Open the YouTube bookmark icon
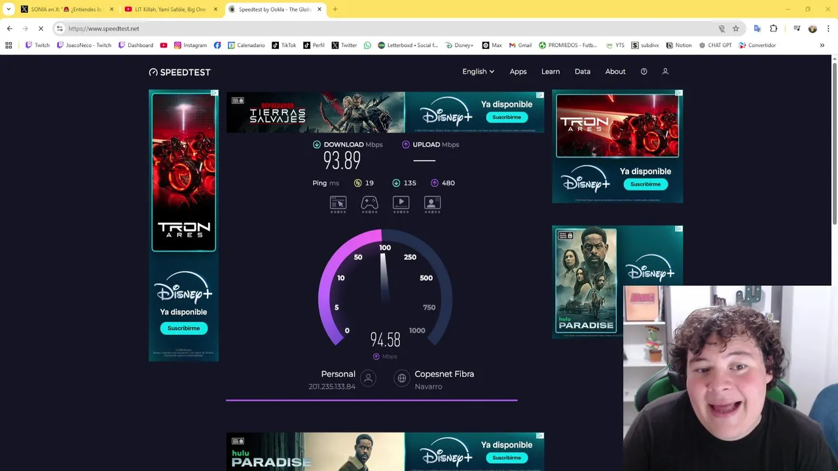838x471 pixels. (164, 45)
